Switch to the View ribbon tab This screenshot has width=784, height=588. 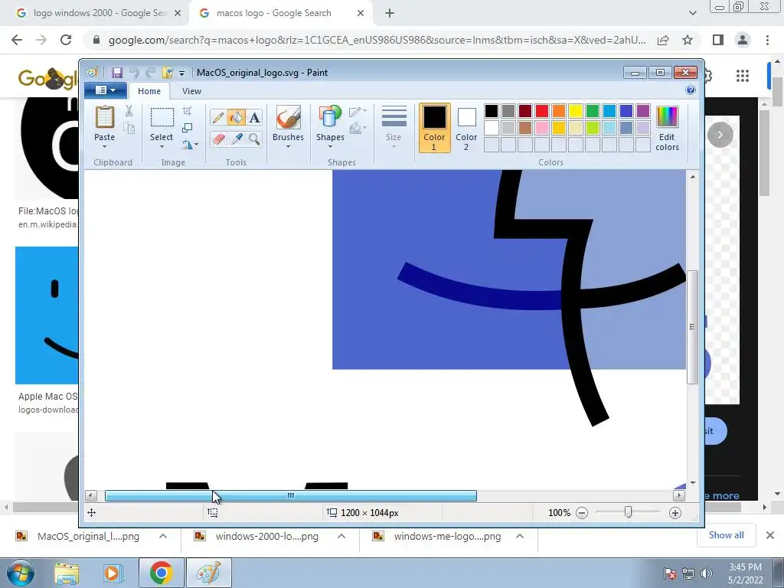[191, 91]
